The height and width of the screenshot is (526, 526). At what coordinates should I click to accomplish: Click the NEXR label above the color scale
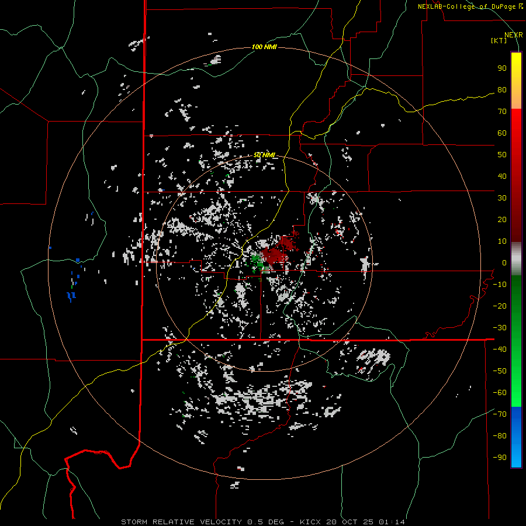coord(514,35)
